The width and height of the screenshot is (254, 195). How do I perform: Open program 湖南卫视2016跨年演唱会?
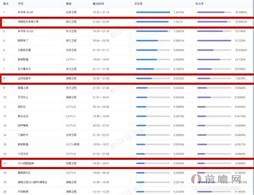pos(33,182)
